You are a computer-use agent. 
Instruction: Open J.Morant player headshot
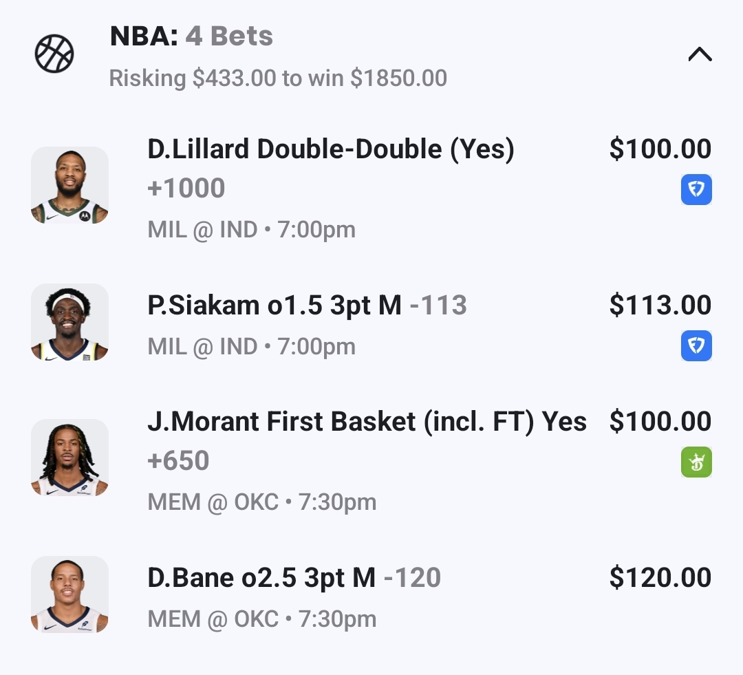[x=69, y=458]
